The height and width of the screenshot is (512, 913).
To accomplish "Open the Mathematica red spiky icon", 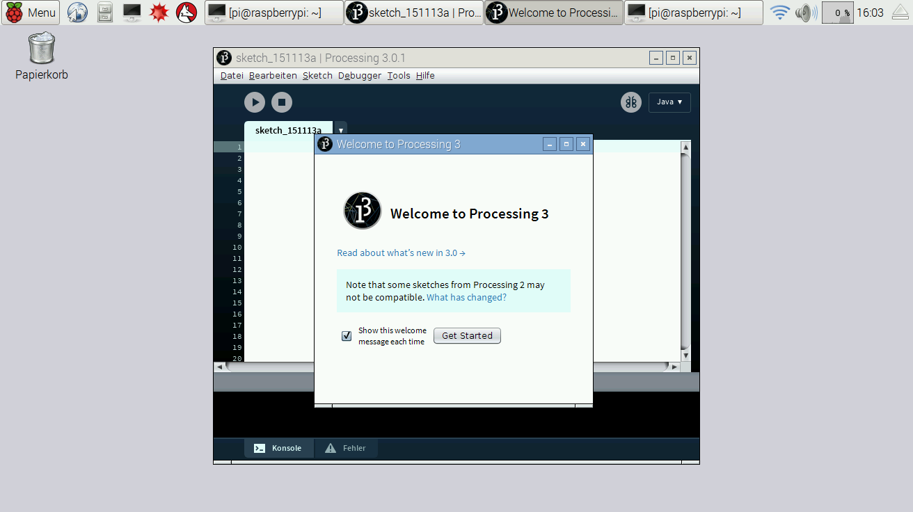I will tap(159, 13).
